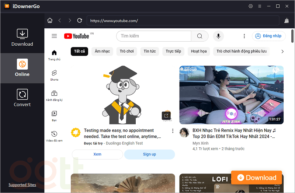Switch to the Convert tab
Viewport: 295px width, 193px height.
(22, 98)
